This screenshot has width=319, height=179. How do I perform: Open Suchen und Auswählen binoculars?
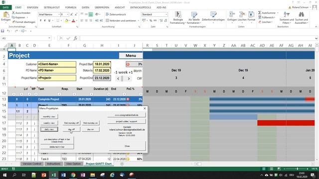point(301,18)
